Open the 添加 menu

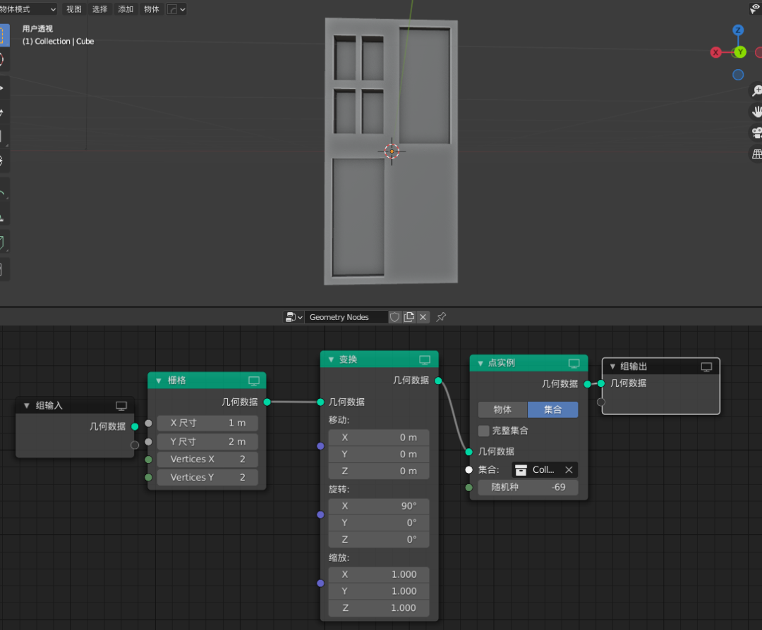pyautogui.click(x=126, y=9)
